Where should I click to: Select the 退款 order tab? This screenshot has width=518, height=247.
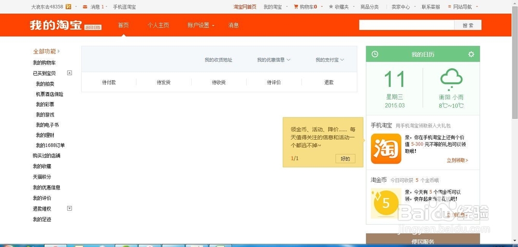329,82
